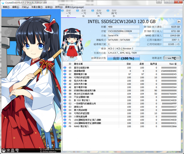Click status icon of attribute E4 row
Image resolution: width=184 pixels, height=154 pixels.
[x=65, y=110]
